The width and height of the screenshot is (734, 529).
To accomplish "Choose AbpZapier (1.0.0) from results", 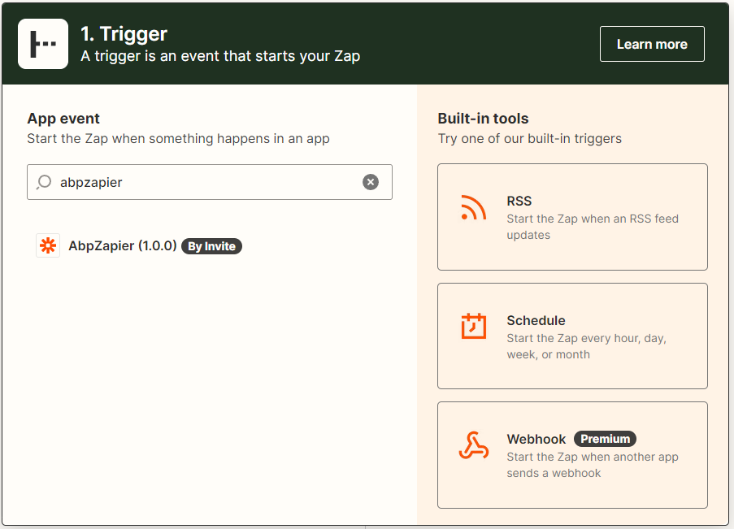I will (123, 245).
